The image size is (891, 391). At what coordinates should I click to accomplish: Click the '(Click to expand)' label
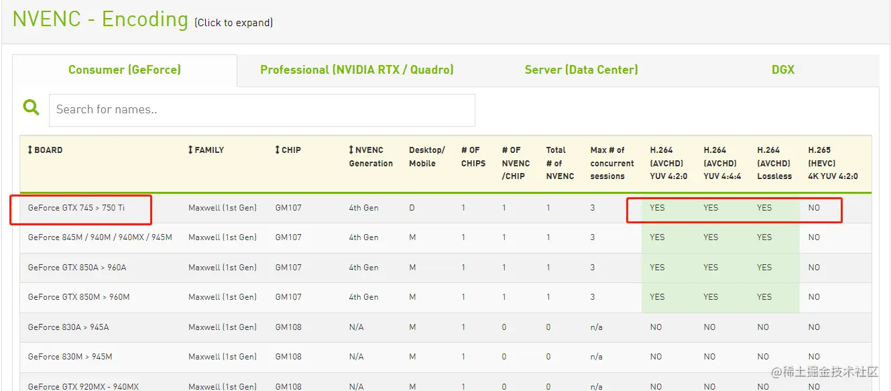tap(233, 23)
